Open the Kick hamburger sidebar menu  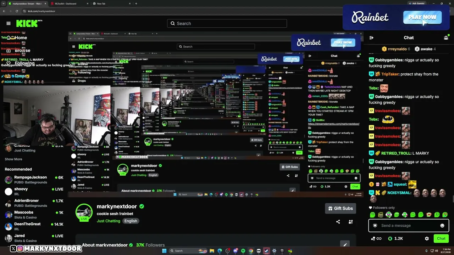click(x=9, y=23)
